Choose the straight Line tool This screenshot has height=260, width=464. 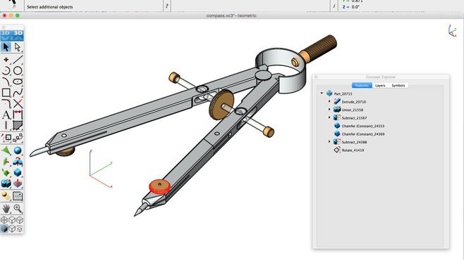click(18, 60)
